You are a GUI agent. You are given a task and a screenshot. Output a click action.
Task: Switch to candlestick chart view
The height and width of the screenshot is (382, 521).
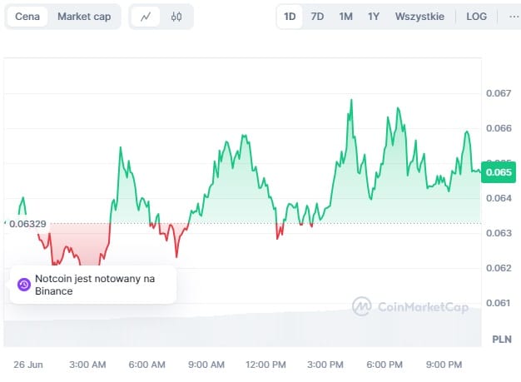click(x=176, y=17)
